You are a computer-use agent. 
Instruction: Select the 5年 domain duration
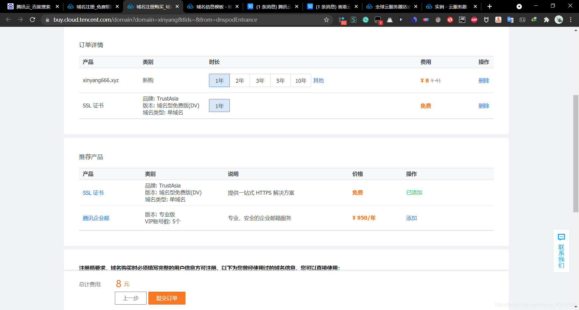pos(280,81)
